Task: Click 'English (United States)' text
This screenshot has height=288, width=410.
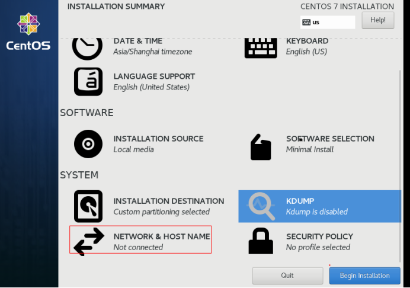Action: click(x=152, y=87)
